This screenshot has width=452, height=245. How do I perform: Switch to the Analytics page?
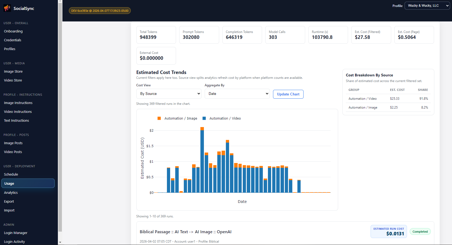(11, 192)
